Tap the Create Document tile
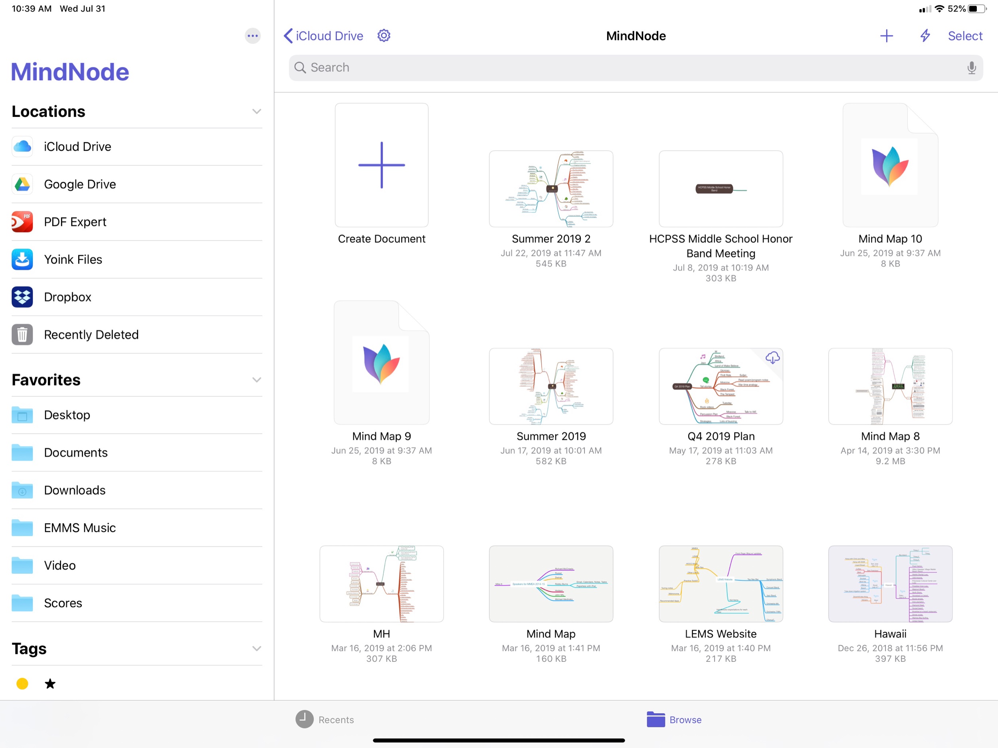 [382, 165]
